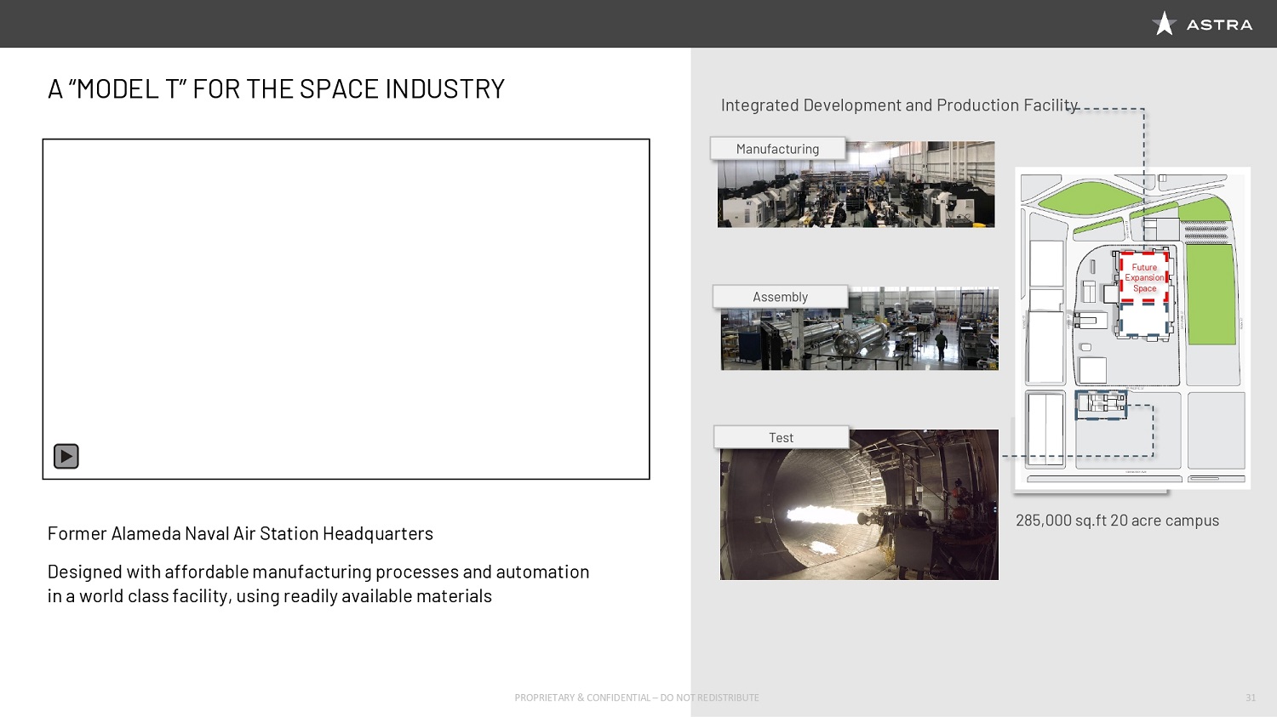Select the Proprietary & Confidential footer
This screenshot has width=1277, height=717.
[x=636, y=697]
